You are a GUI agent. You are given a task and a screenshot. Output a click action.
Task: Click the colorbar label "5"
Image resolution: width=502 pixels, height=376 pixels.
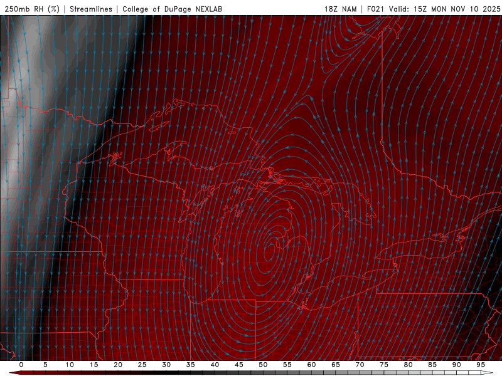45,365
